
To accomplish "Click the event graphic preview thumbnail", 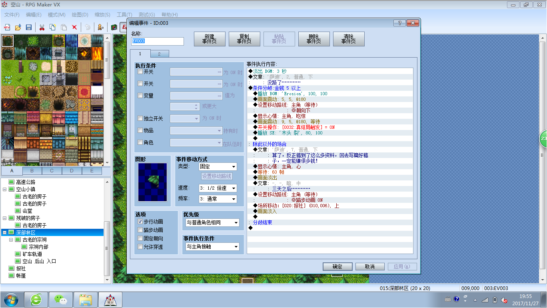I will coord(152,182).
